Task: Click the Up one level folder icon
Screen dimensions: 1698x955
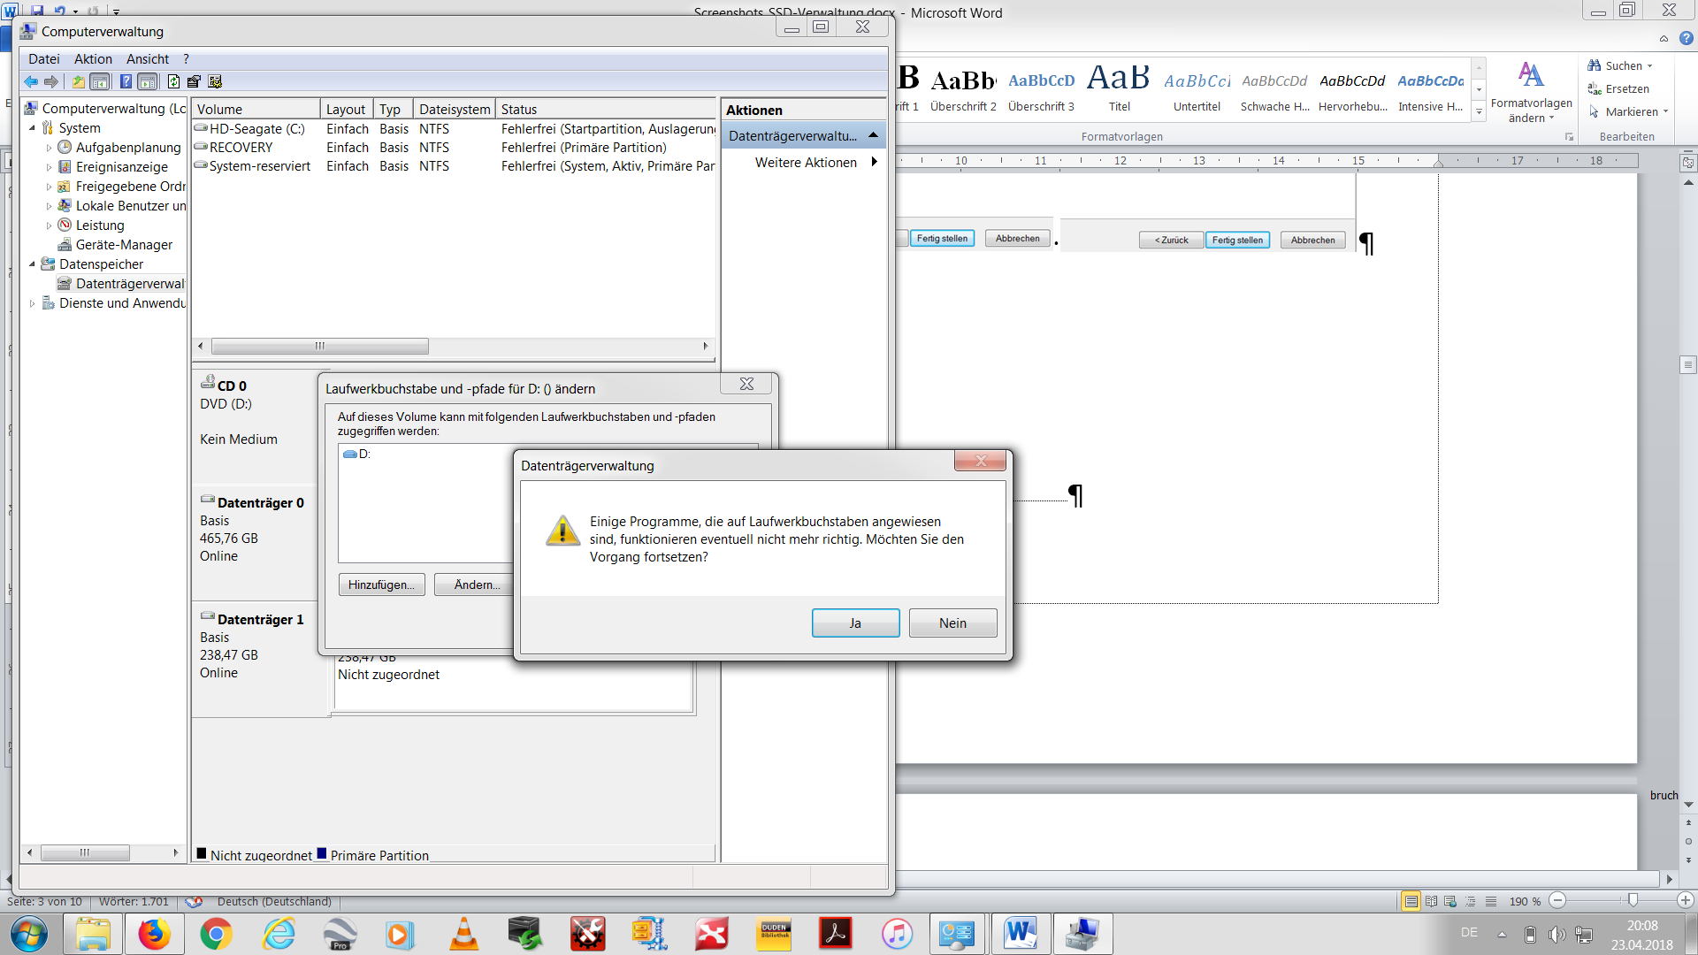Action: (79, 81)
